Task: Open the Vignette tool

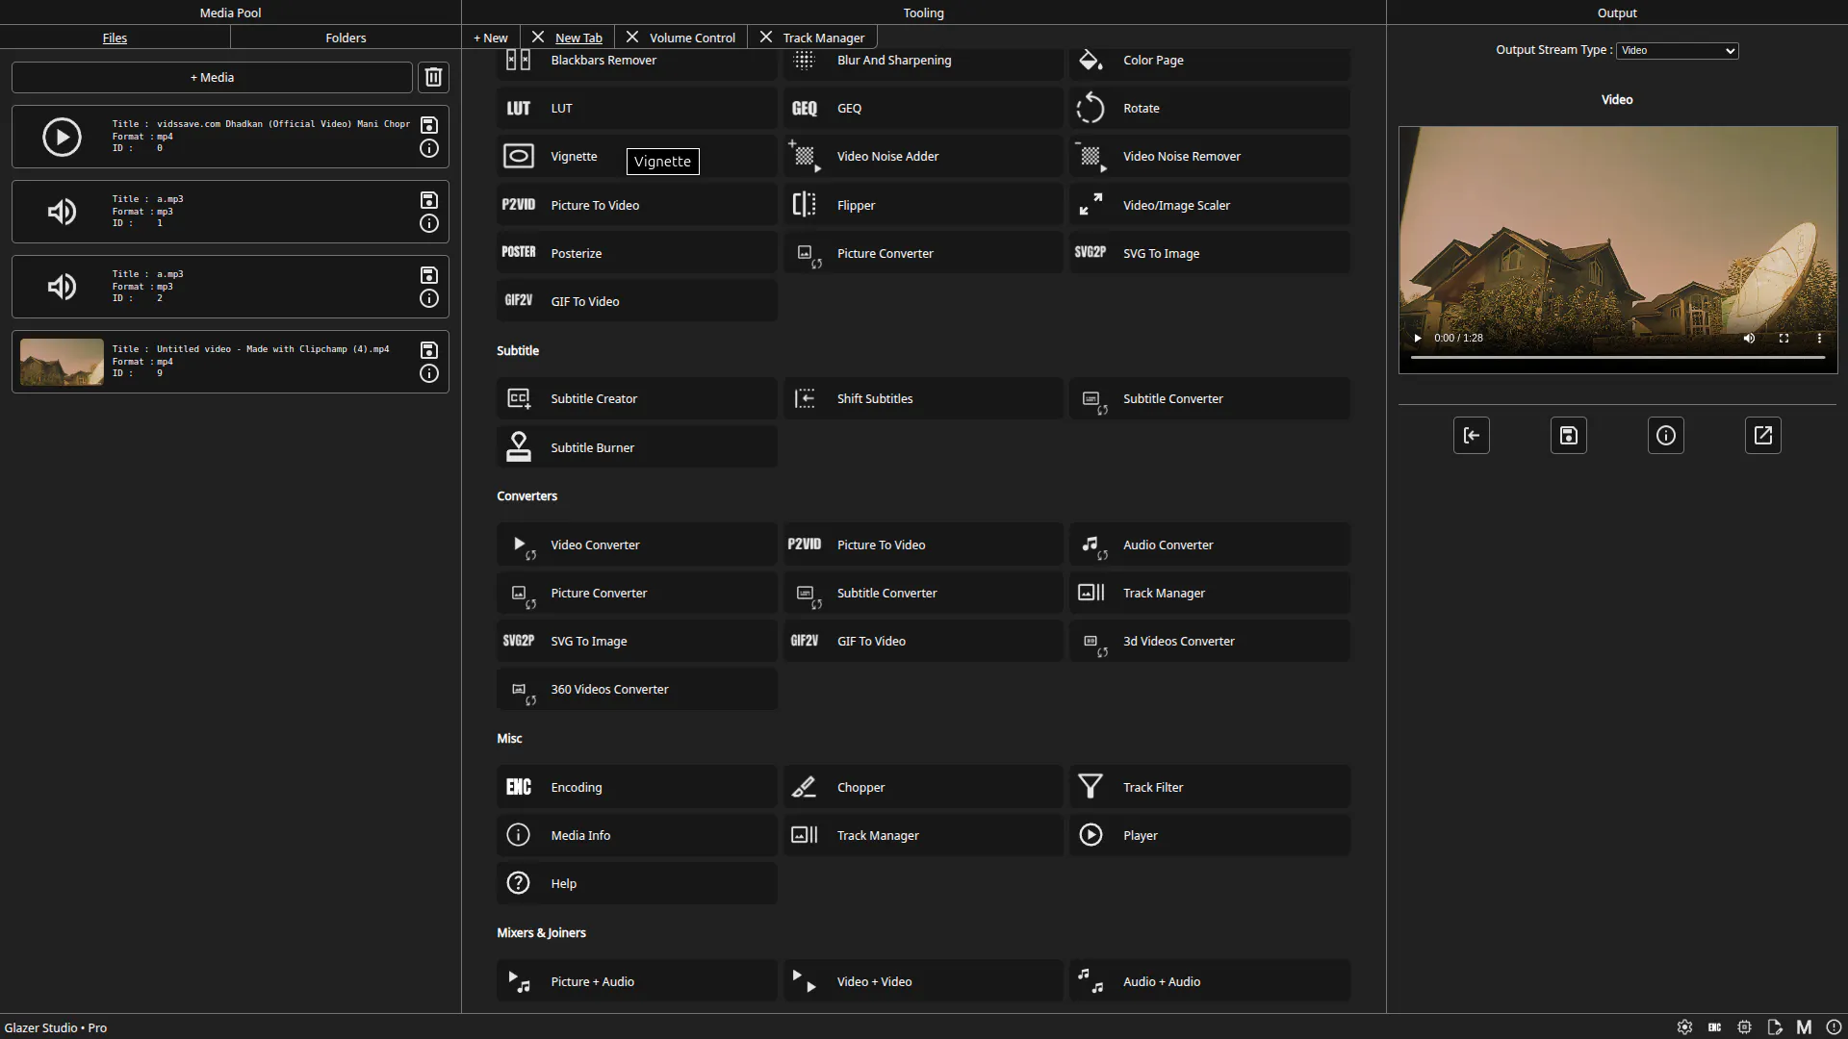Action: click(x=636, y=157)
